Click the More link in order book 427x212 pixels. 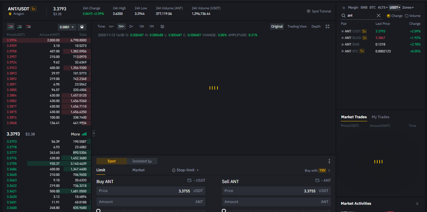[x=75, y=134]
